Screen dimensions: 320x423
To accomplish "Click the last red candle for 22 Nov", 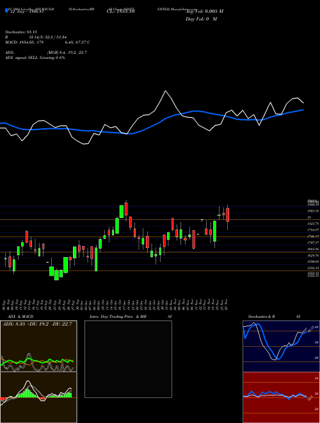I will (x=228, y=215).
